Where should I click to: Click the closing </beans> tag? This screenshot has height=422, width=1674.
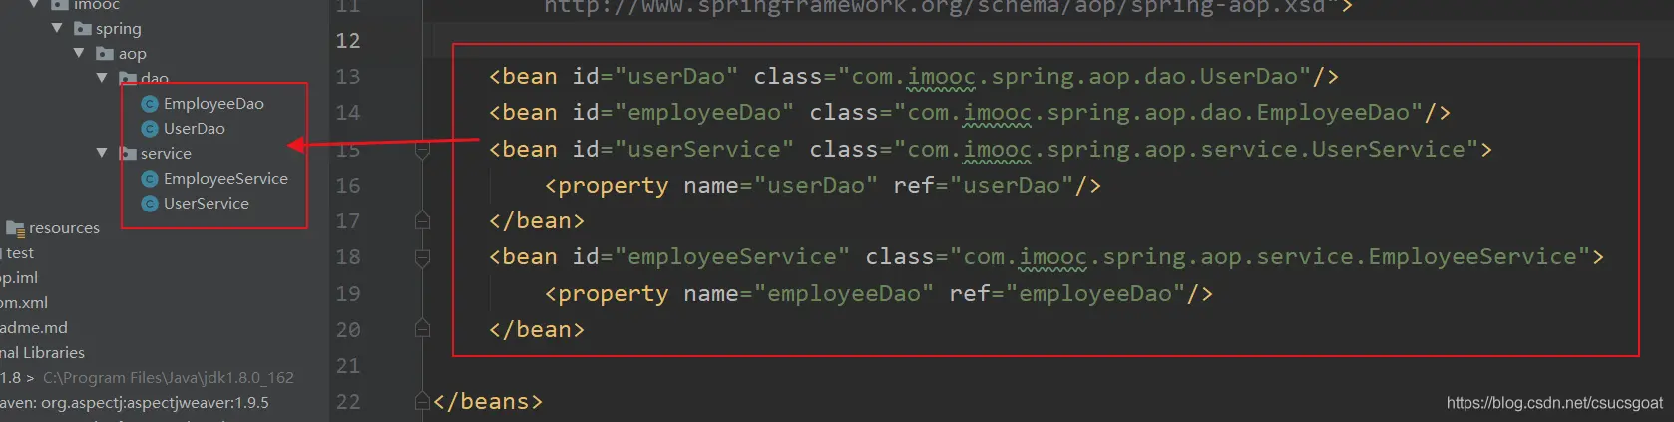click(489, 401)
